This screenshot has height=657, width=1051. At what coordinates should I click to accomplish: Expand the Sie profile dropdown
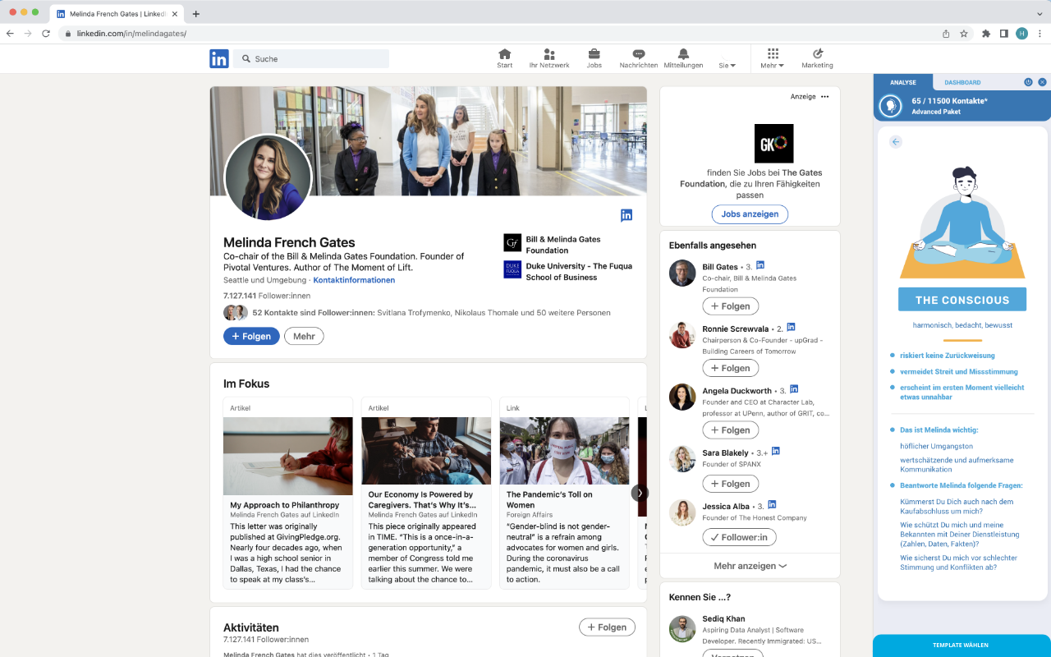click(x=727, y=65)
